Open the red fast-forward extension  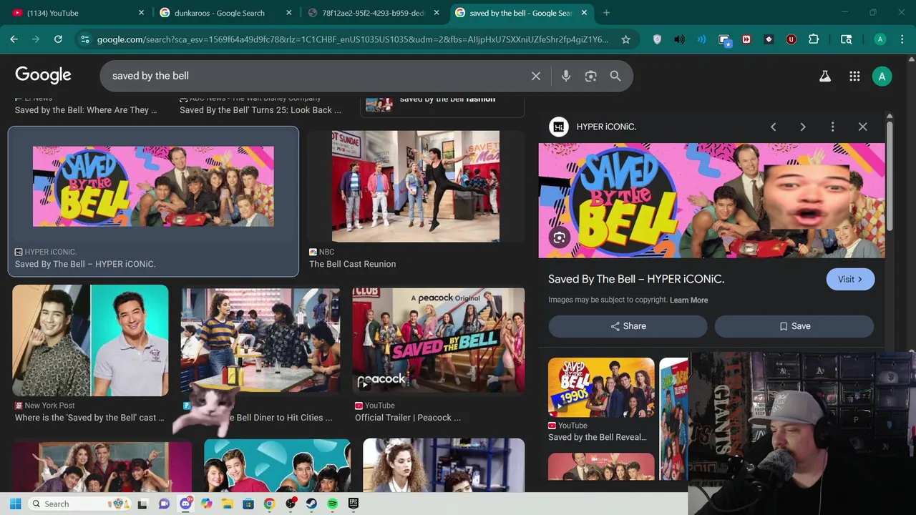point(746,39)
